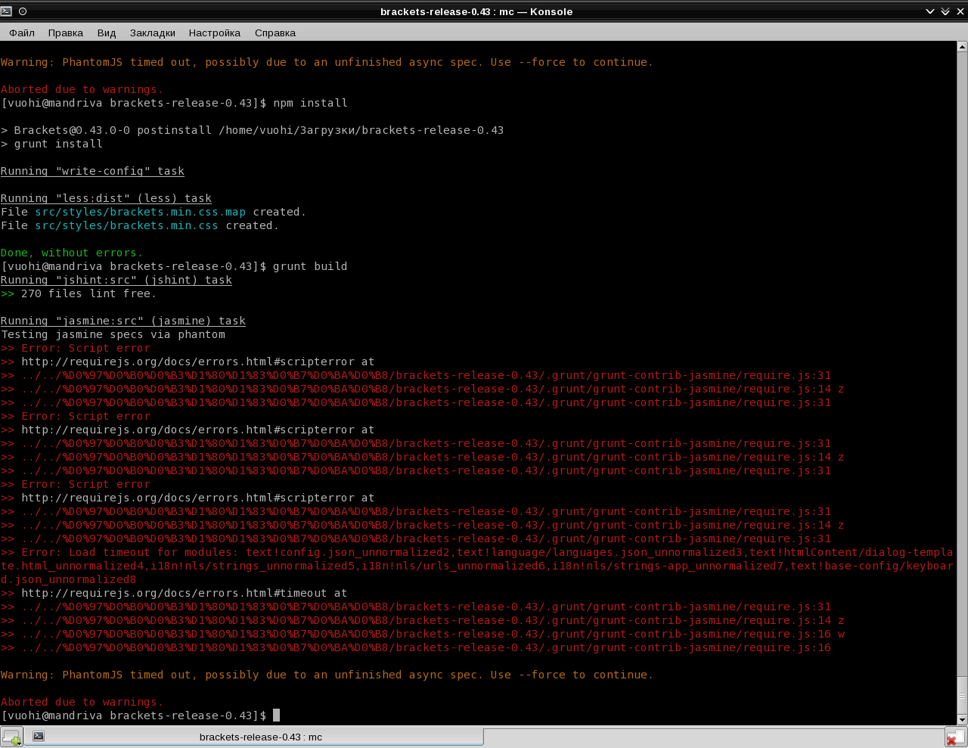Click the terminal scrollbar thumb
The image size is (968, 748).
click(x=962, y=696)
